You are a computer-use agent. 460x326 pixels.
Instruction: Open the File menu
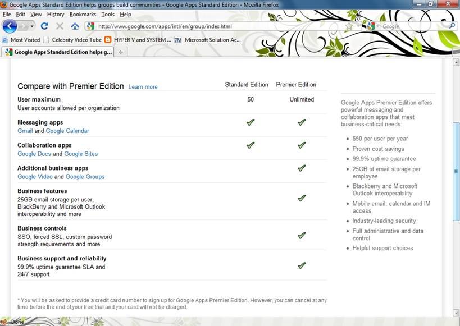coord(6,15)
